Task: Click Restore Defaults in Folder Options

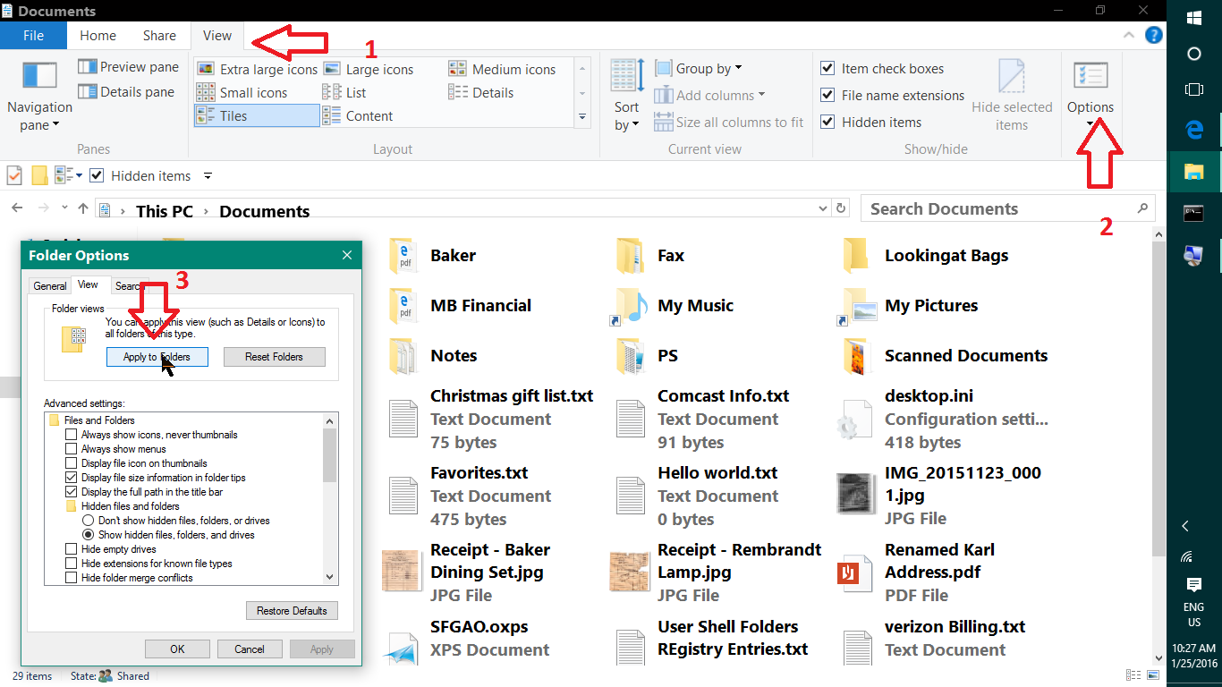Action: 292,610
